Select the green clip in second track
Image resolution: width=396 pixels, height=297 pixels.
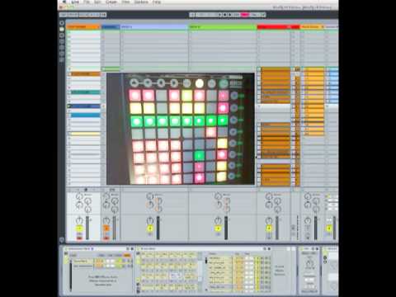[x=111, y=68]
